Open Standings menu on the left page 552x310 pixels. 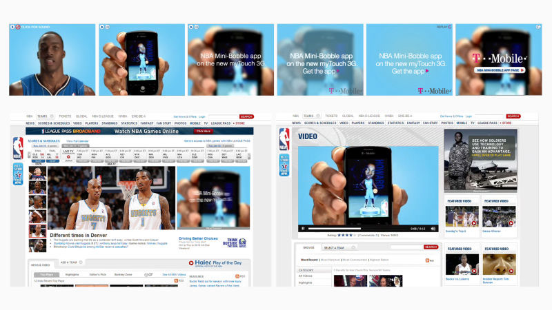[110, 123]
